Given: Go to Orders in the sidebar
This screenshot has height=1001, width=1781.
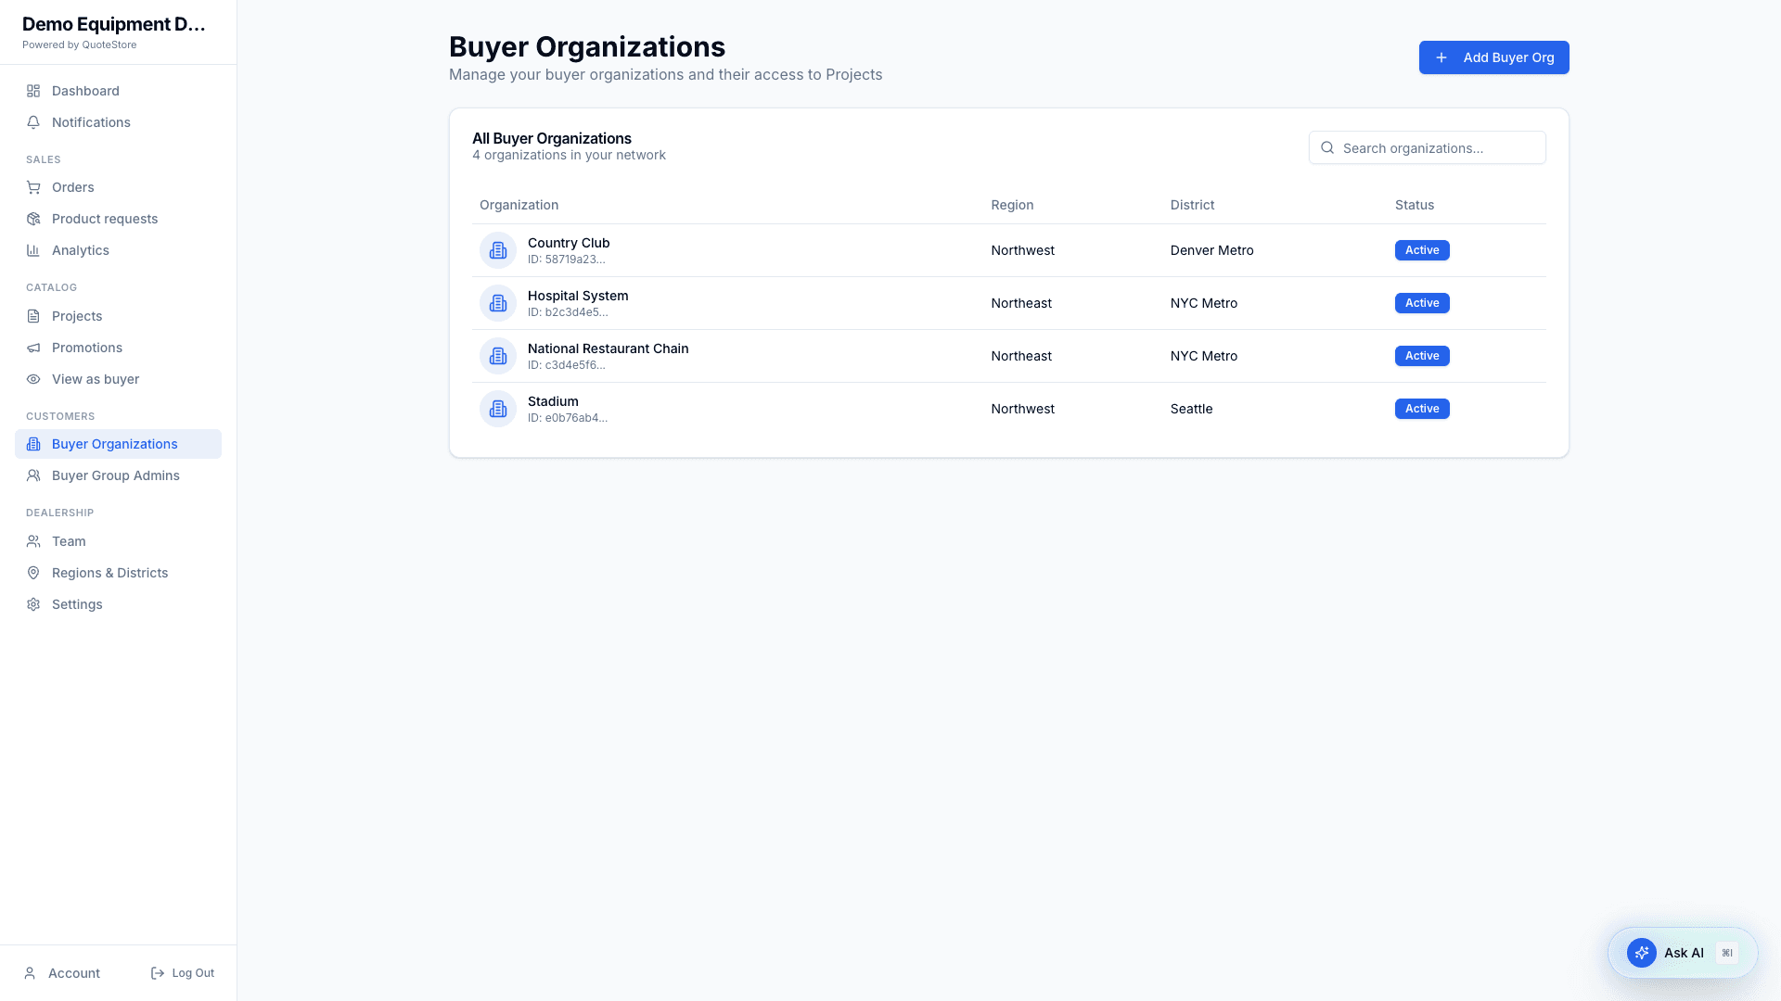Looking at the screenshot, I should pos(118,187).
